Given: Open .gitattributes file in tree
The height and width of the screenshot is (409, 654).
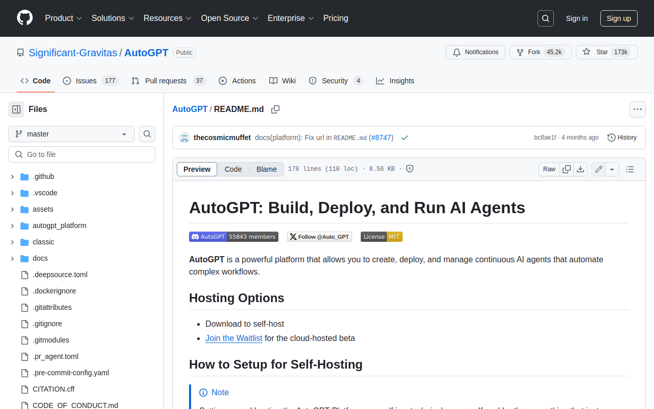Looking at the screenshot, I should coord(52,307).
